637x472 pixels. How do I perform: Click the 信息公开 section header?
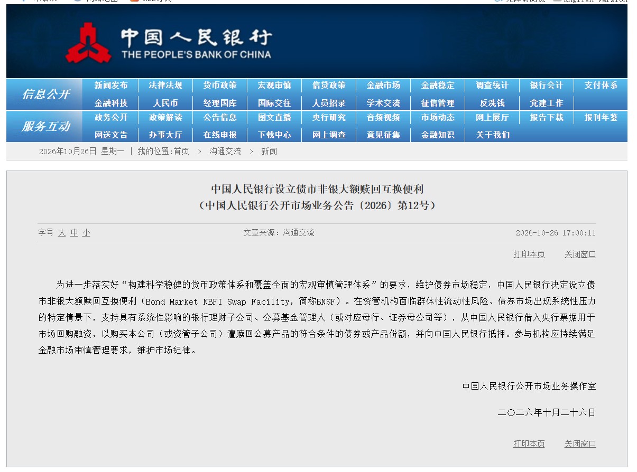(x=45, y=94)
